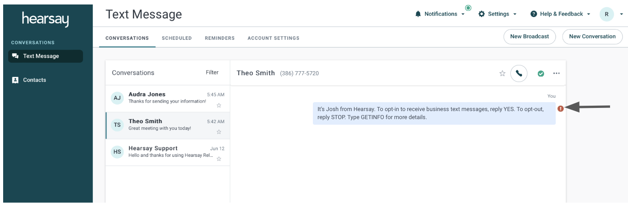Toggle star on Hearsay Support conversation
628x206 pixels.
(x=219, y=159)
